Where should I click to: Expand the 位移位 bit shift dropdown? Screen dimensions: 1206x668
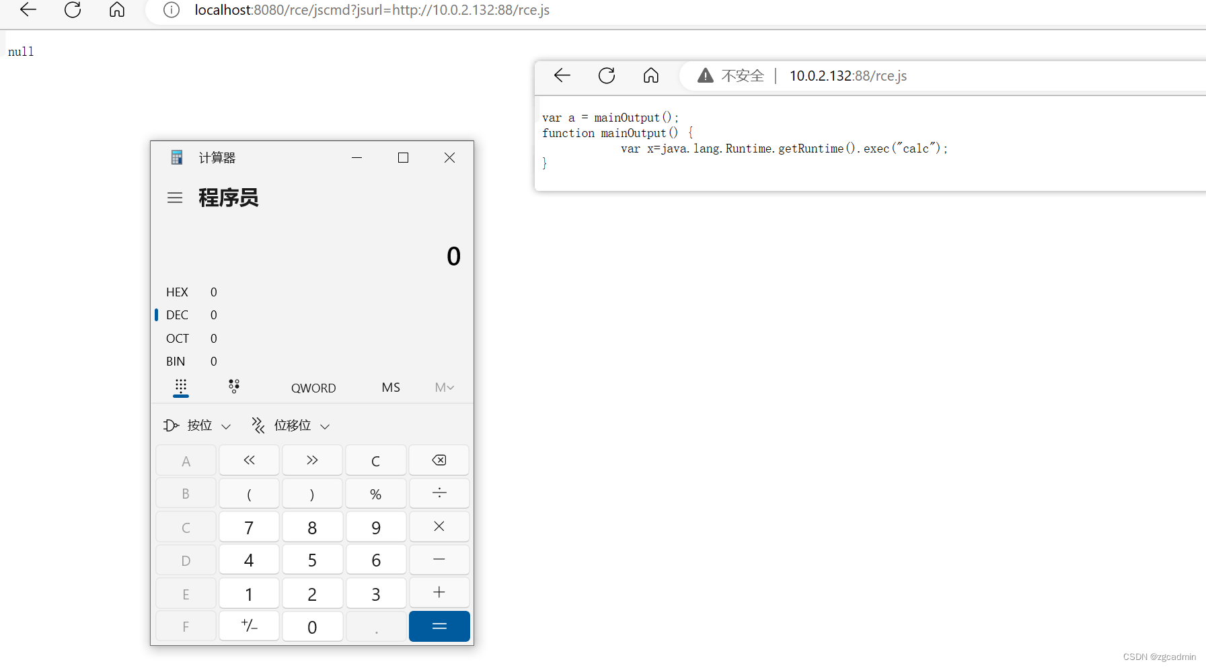click(291, 425)
